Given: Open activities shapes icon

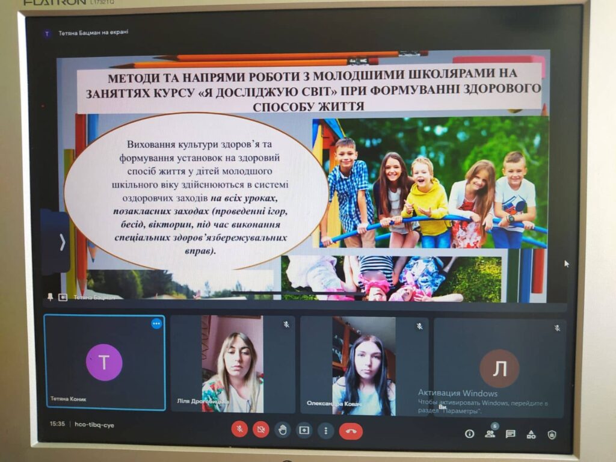Looking at the screenshot, I should coord(531,434).
